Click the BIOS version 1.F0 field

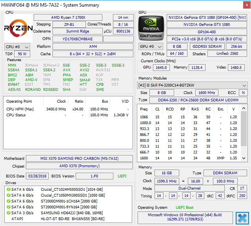pos(95,176)
